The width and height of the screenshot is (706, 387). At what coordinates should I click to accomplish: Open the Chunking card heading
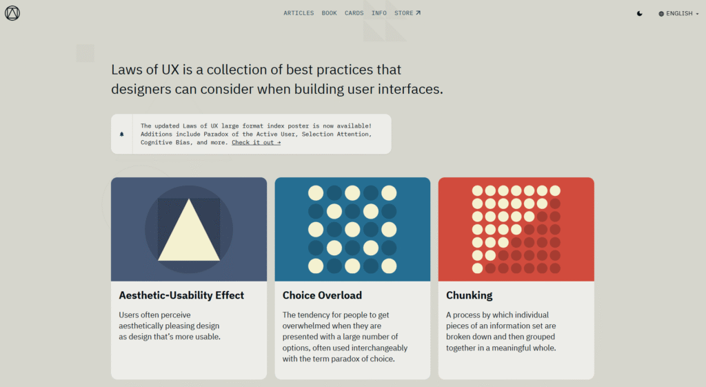coord(469,295)
